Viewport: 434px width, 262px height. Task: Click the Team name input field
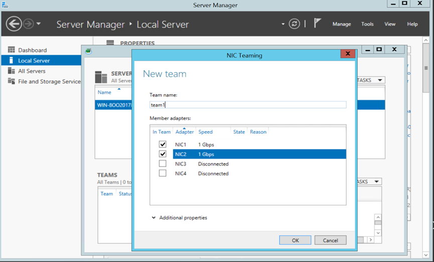point(248,105)
